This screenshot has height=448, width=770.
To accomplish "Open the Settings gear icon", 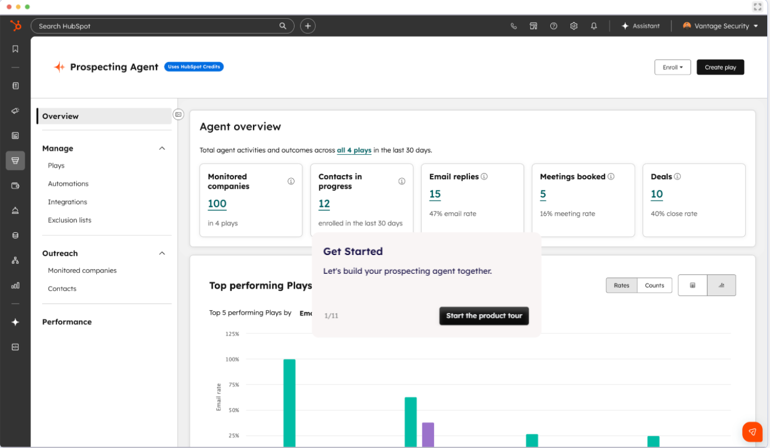I will [574, 26].
